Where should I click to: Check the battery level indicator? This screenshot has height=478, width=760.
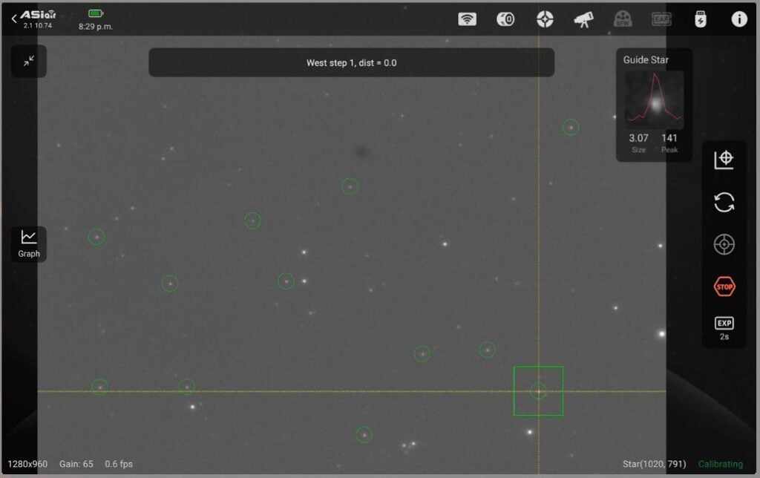[95, 12]
